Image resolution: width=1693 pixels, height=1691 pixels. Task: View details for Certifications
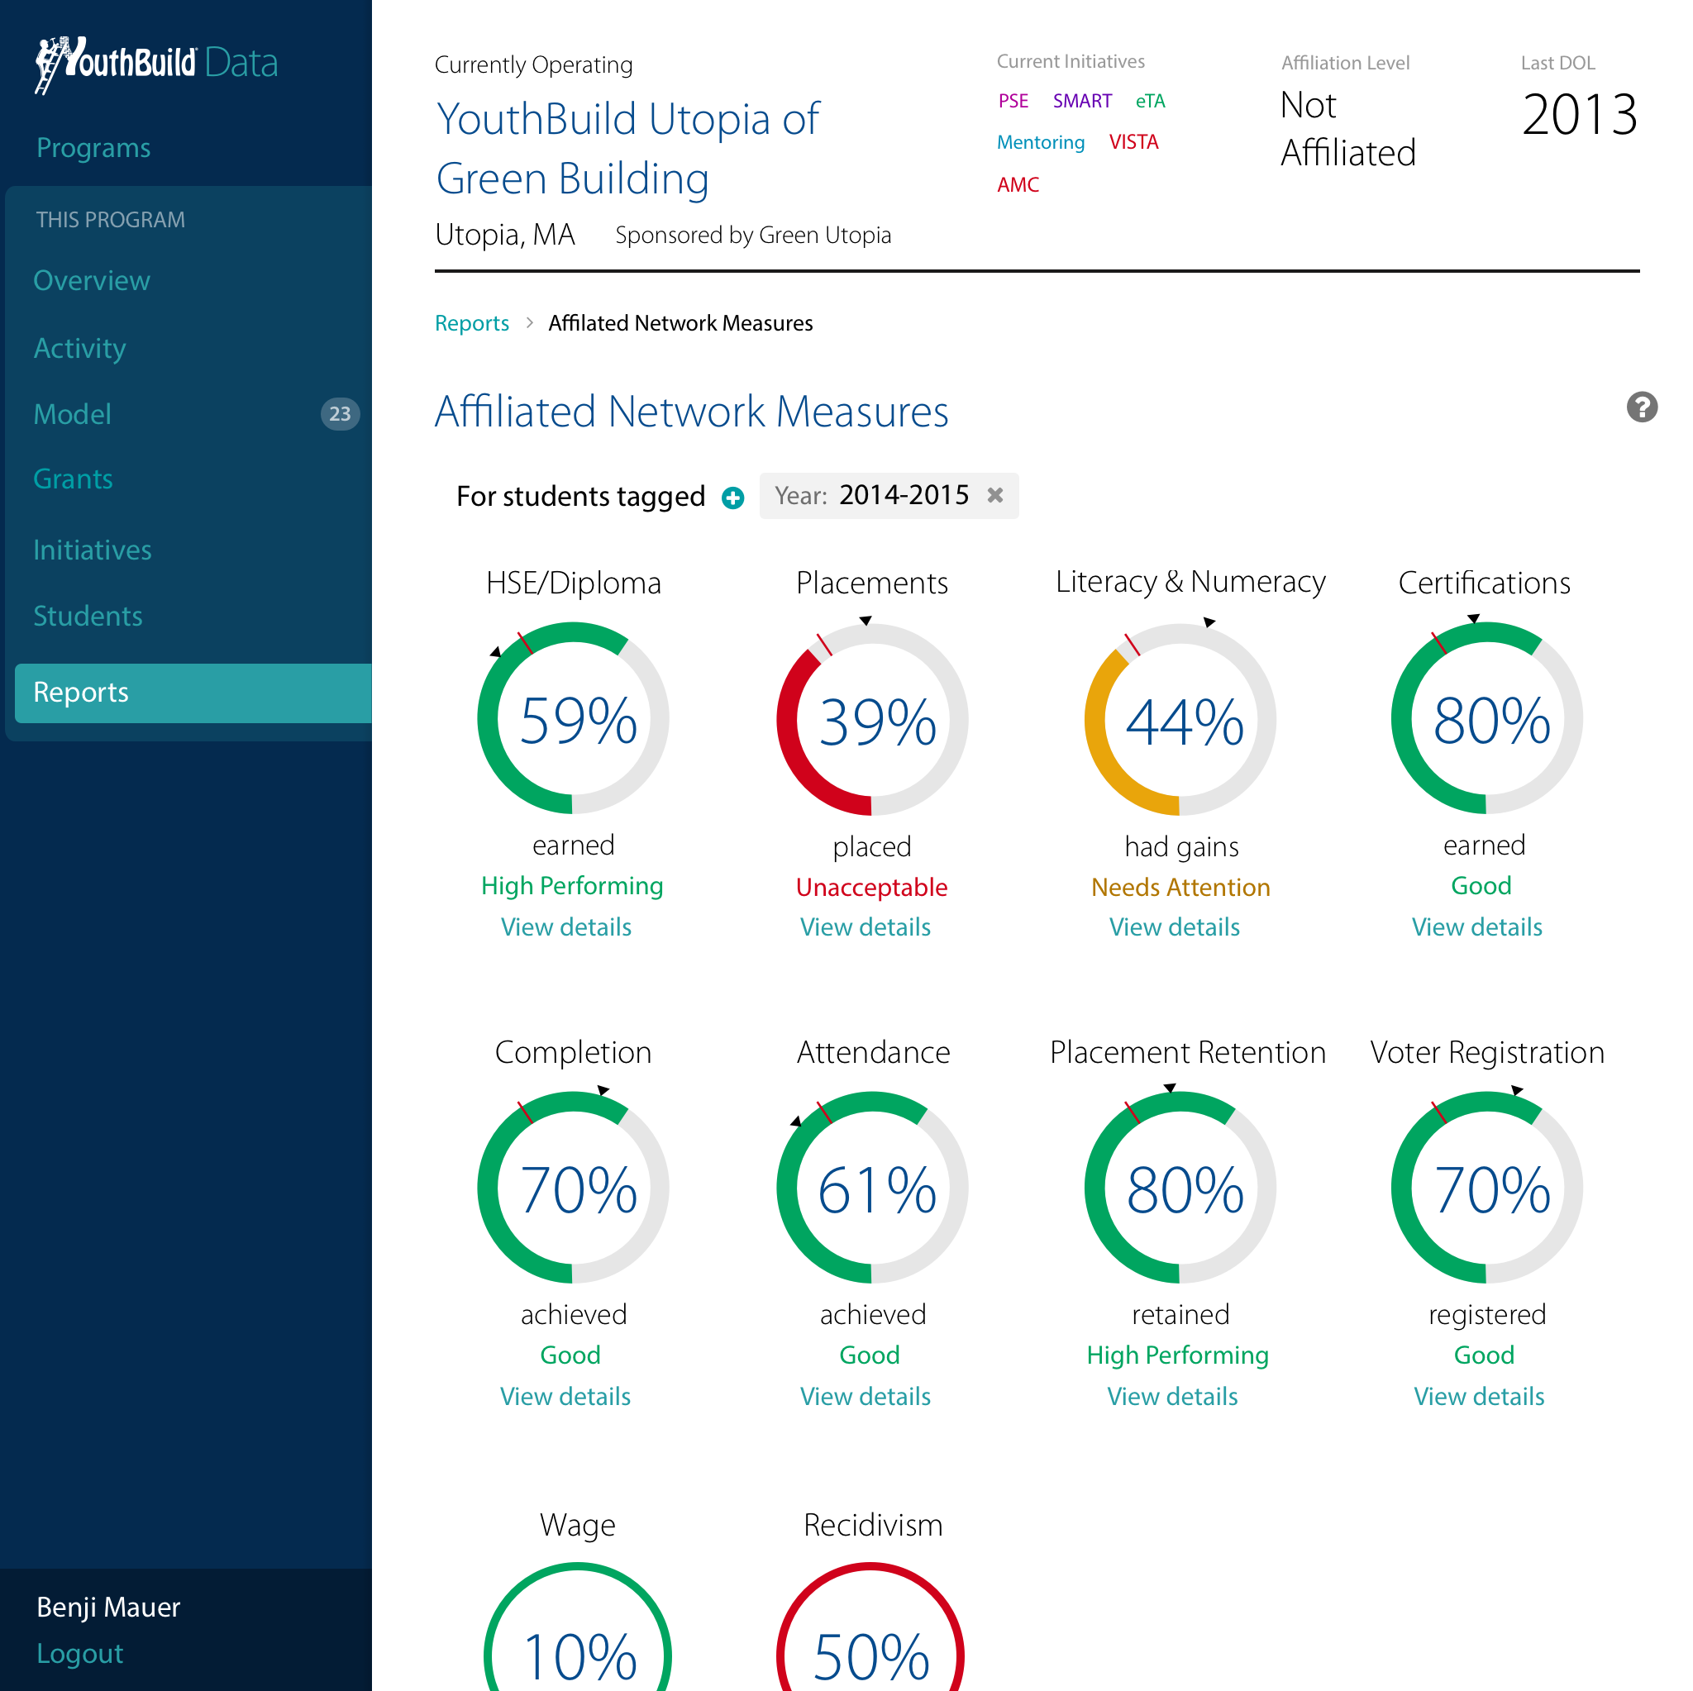[1477, 927]
